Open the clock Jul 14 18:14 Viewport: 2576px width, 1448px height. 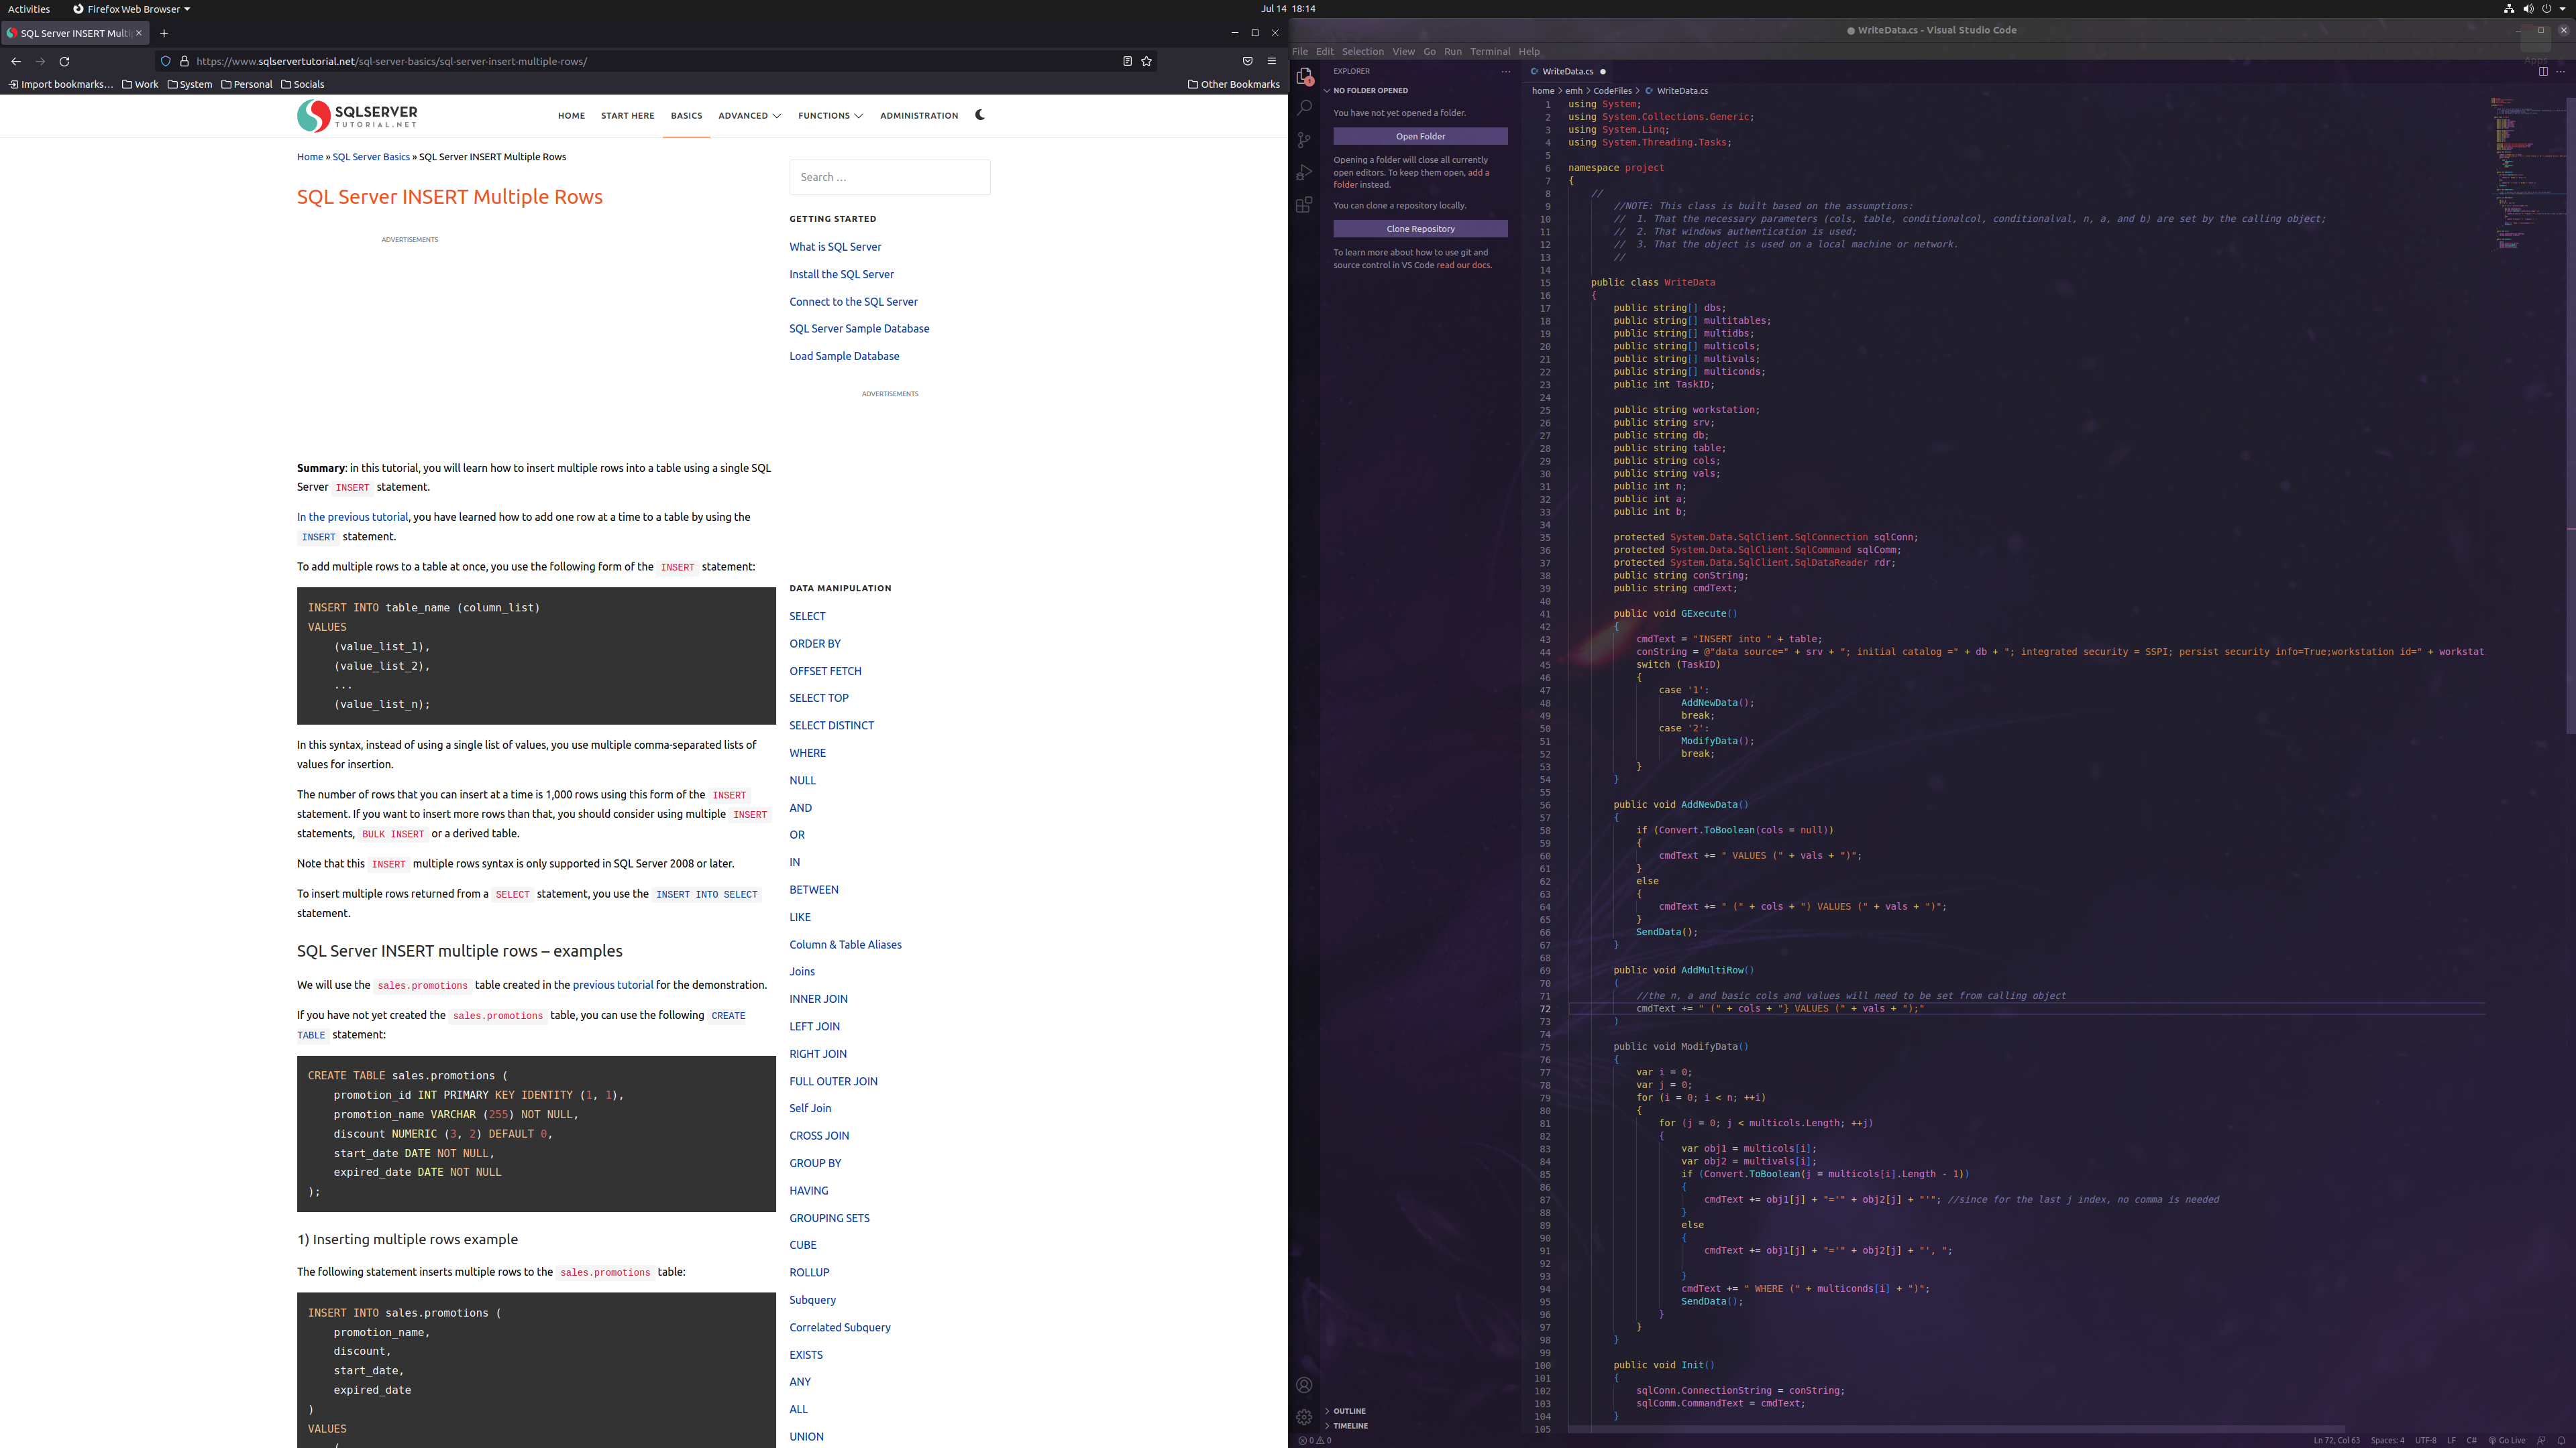click(x=1288, y=9)
